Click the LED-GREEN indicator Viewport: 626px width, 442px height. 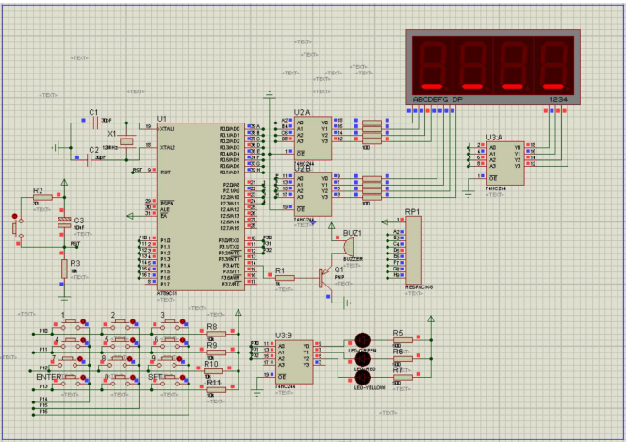click(x=363, y=341)
